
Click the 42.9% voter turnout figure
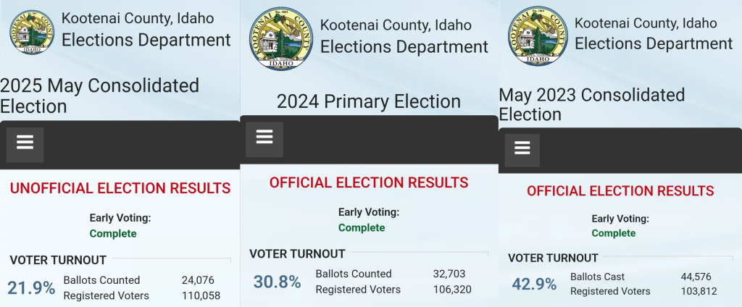coord(534,285)
